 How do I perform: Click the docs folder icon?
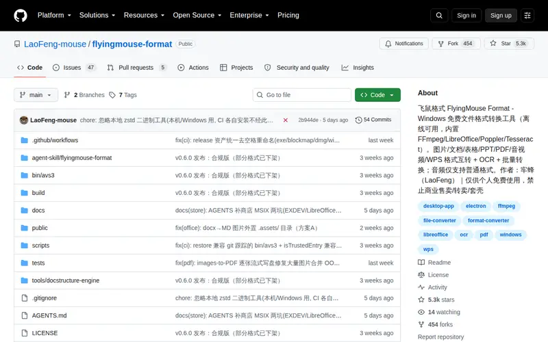click(x=24, y=211)
